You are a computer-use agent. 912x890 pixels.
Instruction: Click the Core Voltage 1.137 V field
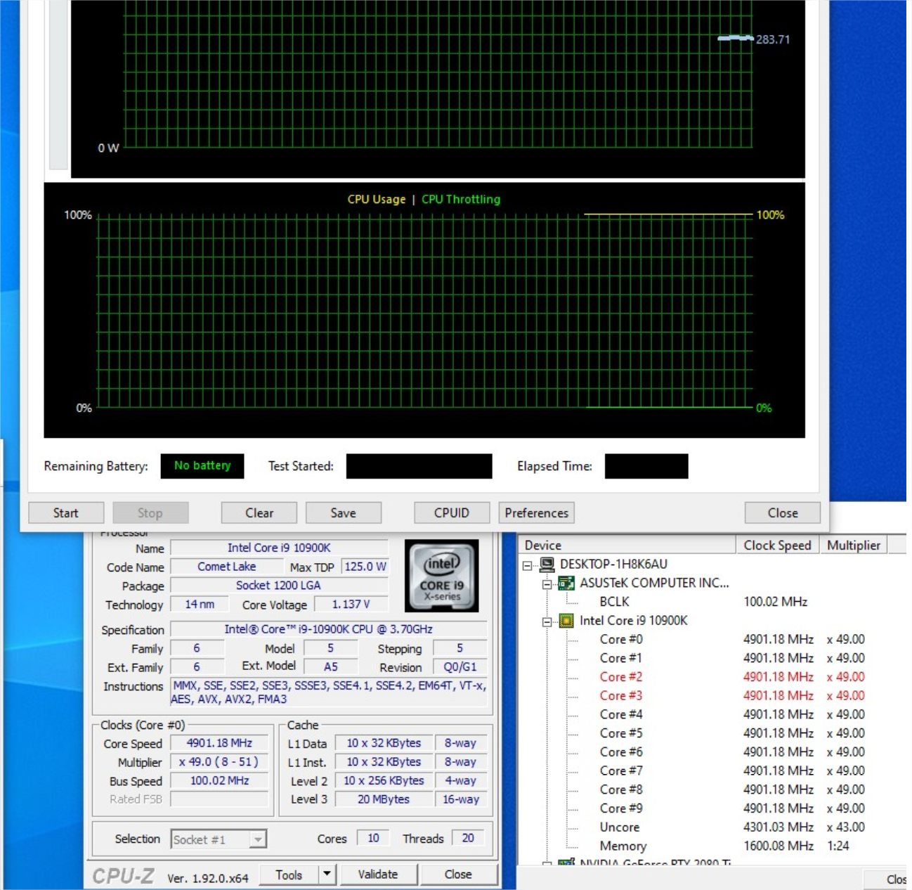point(351,605)
